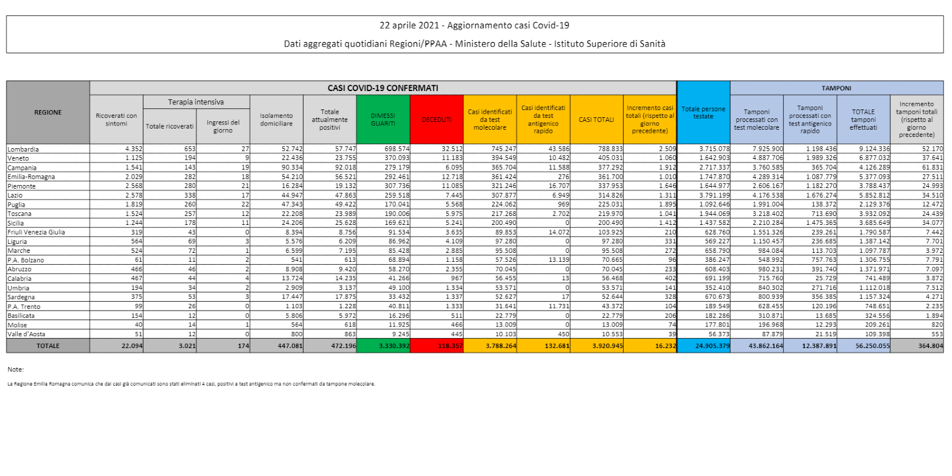Select the REGIONE header cell

pos(48,112)
